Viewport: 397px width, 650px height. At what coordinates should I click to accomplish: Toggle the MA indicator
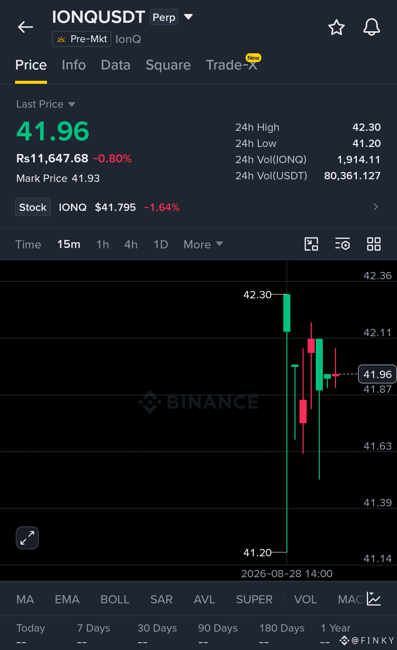(x=25, y=599)
